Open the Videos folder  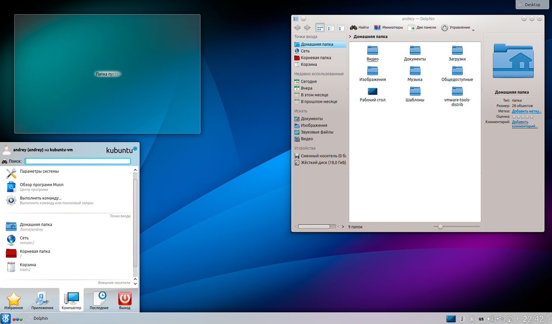373,53
